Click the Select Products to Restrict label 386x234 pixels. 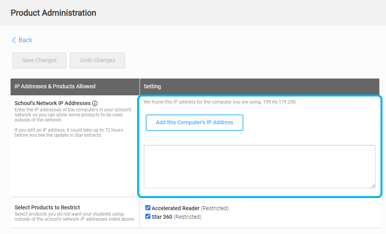coord(47,207)
